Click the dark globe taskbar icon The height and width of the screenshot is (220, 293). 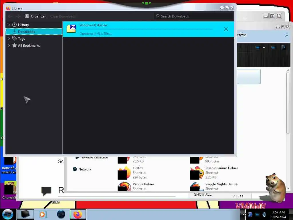pyautogui.click(x=61, y=214)
